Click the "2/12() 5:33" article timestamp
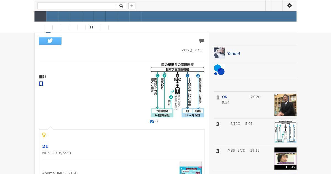 click(x=191, y=50)
